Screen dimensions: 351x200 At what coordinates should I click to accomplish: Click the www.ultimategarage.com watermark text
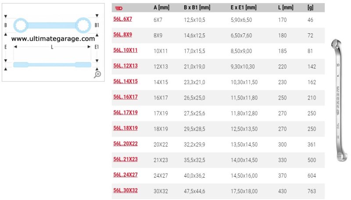coord(53,39)
